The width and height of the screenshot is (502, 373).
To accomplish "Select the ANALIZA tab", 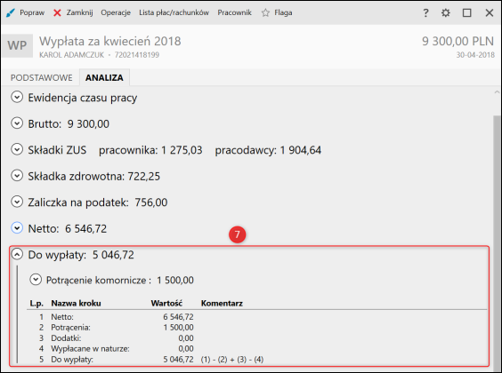I will tap(104, 77).
